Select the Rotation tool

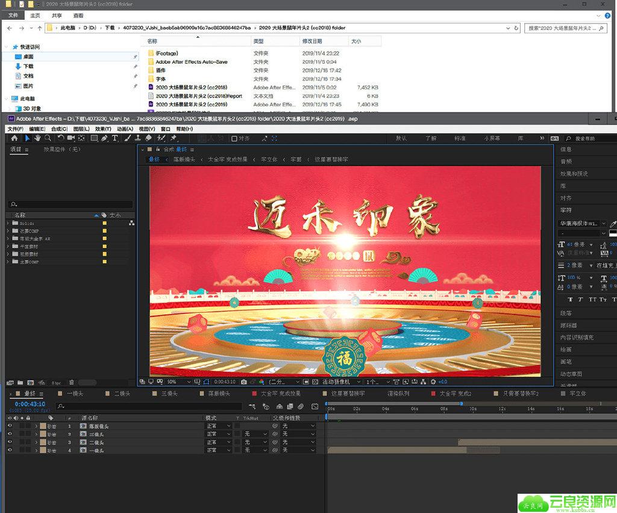pos(61,138)
